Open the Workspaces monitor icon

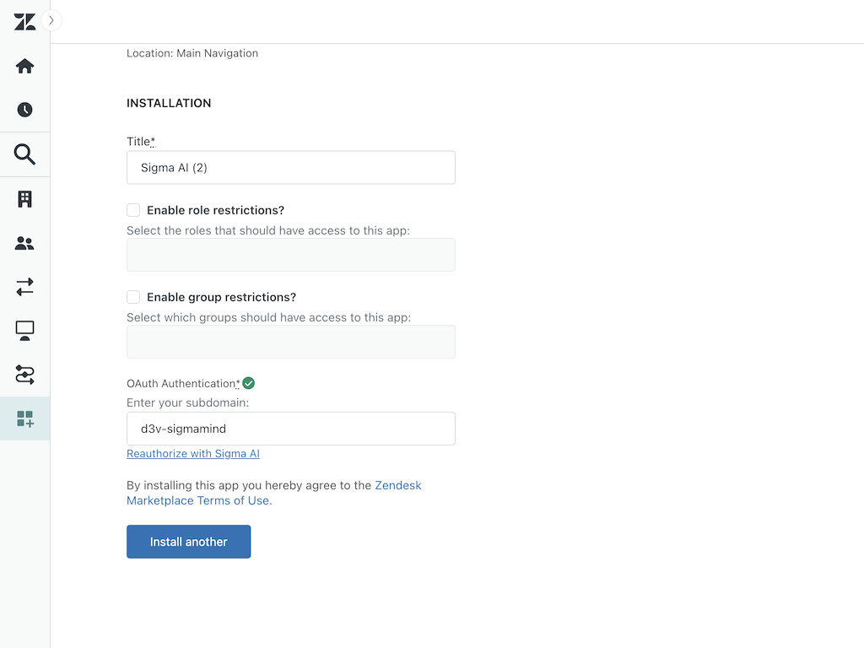click(24, 331)
